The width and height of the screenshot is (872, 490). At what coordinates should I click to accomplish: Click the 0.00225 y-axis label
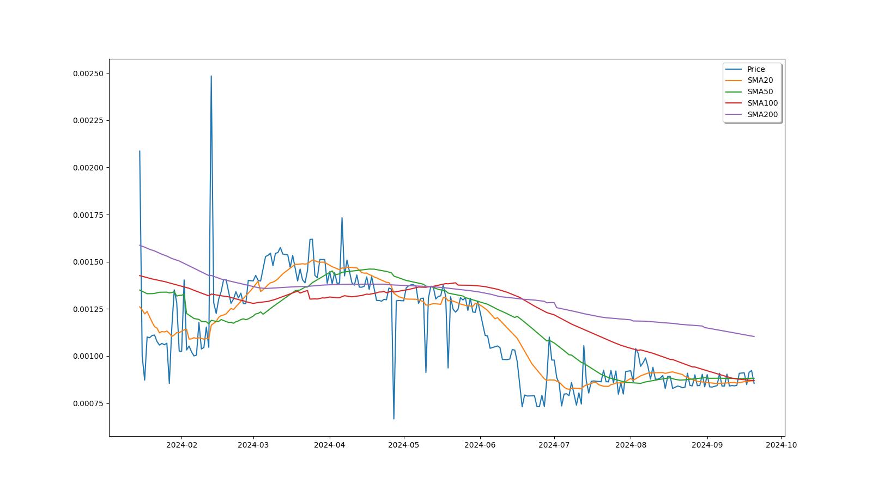tap(88, 120)
